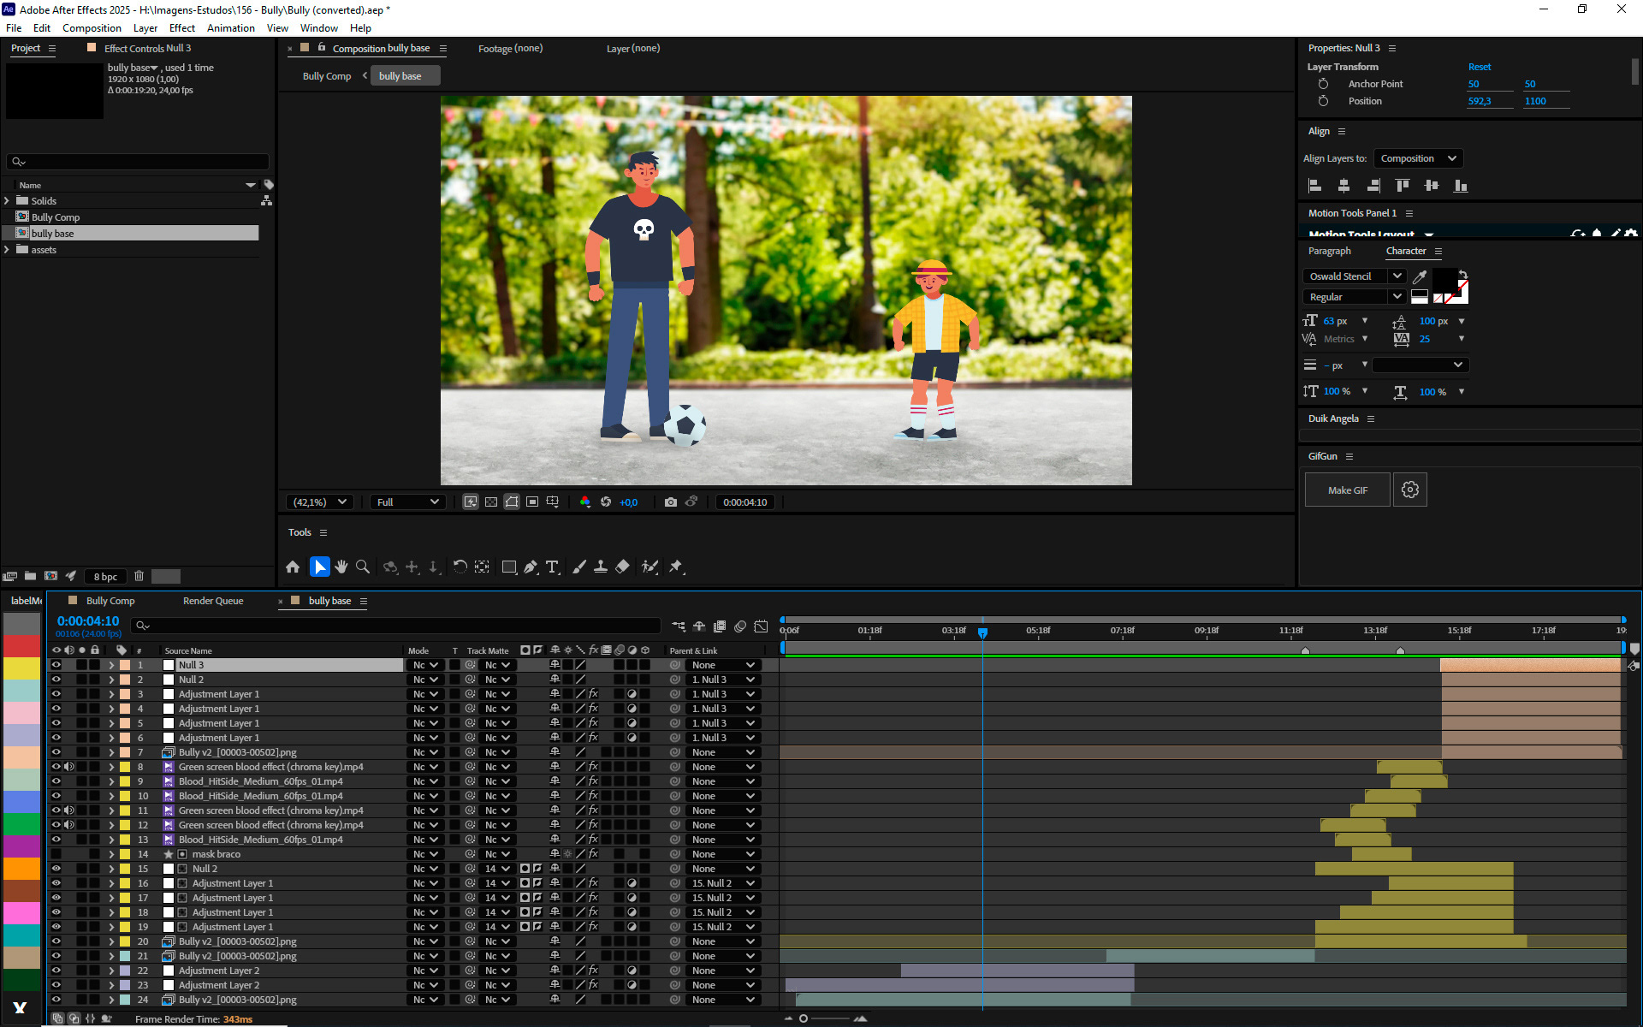Select the Hand tool
This screenshot has height=1027, width=1643.
[341, 567]
